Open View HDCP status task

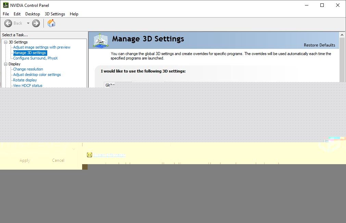(28, 86)
